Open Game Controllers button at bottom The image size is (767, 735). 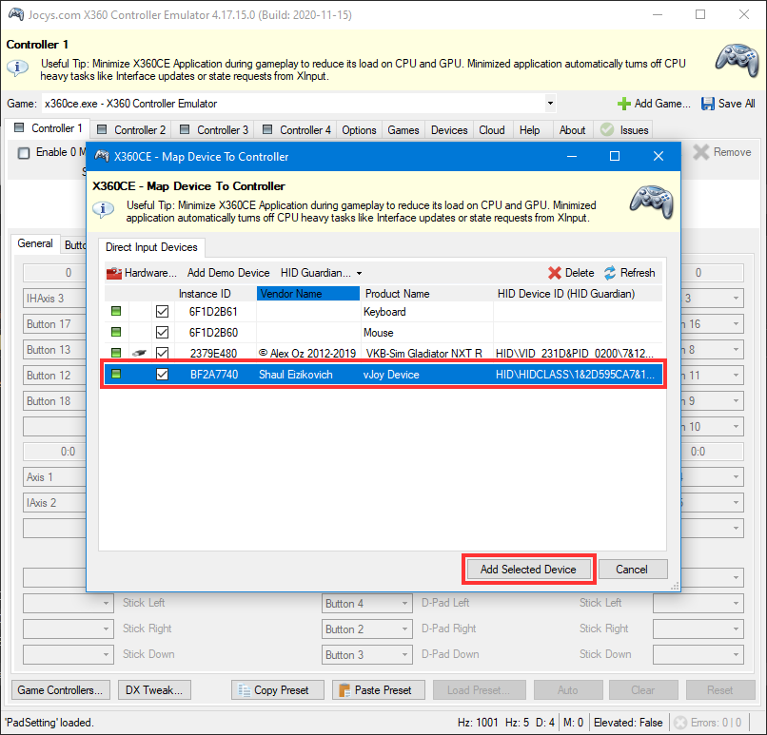[60, 690]
